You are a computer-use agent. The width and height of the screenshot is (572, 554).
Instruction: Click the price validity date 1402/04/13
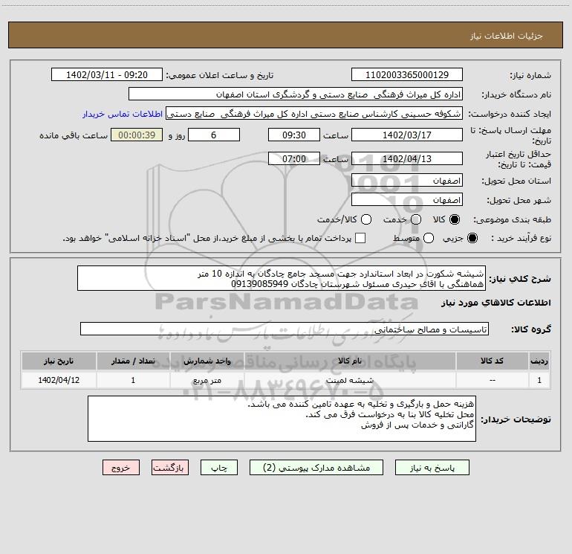[407, 158]
